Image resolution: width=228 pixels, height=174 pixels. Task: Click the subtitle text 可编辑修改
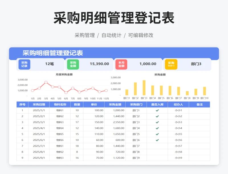(x=141, y=35)
